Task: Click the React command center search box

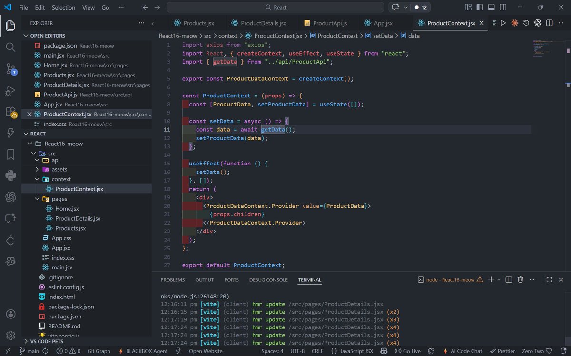Action: tap(275, 7)
